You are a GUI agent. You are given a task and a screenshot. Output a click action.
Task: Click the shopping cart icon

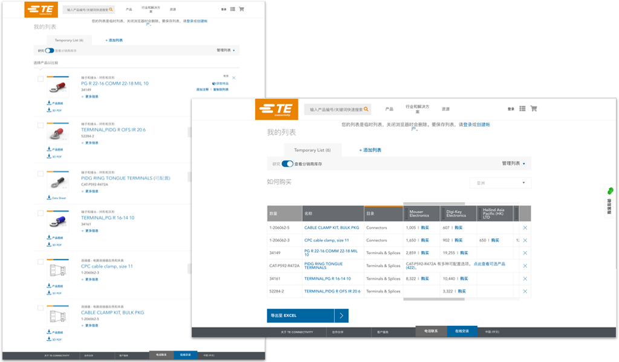(533, 109)
